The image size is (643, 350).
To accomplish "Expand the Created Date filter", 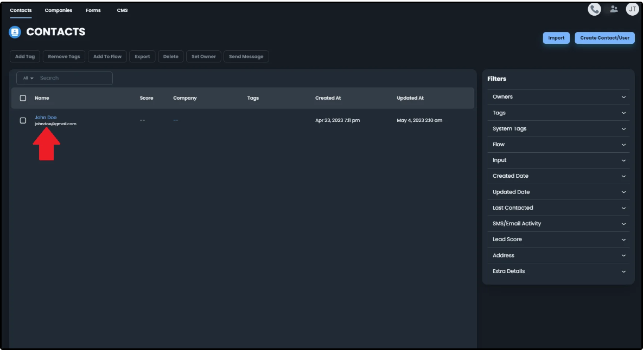I will 558,176.
